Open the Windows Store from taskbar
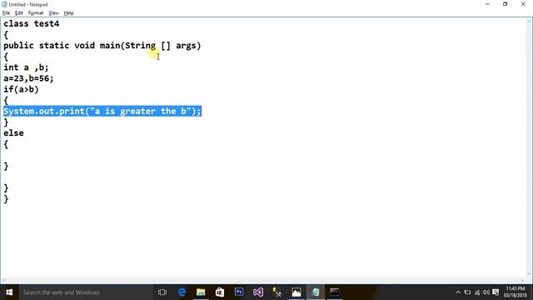This screenshot has width=533, height=300. click(220, 292)
